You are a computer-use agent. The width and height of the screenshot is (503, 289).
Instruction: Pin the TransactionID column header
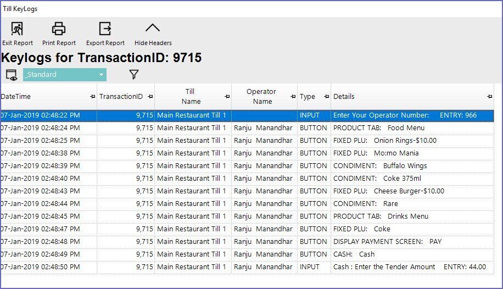(x=150, y=97)
